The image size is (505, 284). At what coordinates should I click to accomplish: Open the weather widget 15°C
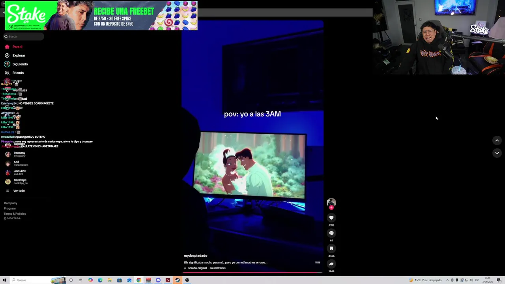(x=425, y=280)
